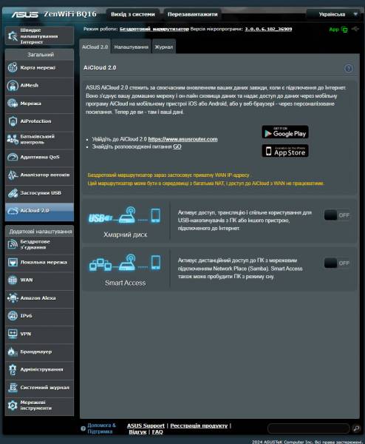
Task: Switch to the AiCloud 2.0 tab
Action: click(x=95, y=47)
